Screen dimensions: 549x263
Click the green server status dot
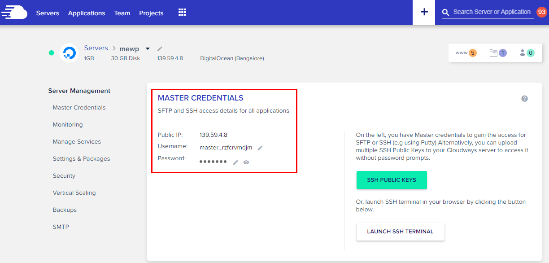click(52, 53)
